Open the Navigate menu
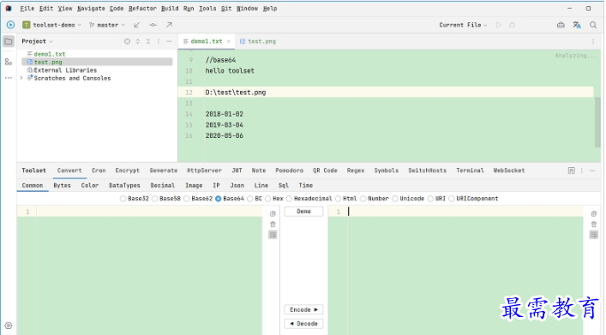 click(x=91, y=9)
